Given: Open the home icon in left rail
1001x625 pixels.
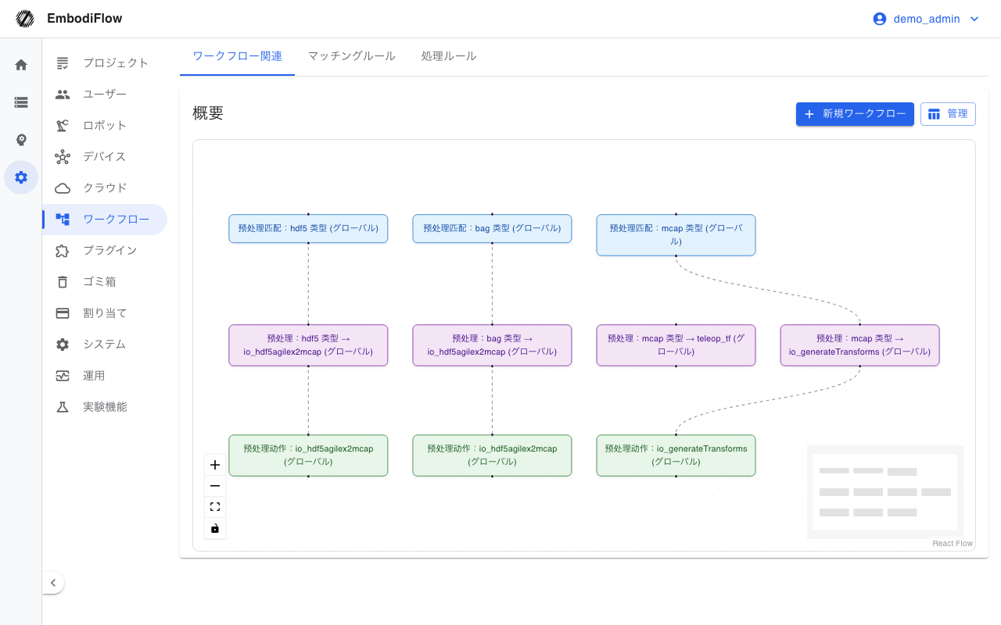Looking at the screenshot, I should [21, 65].
